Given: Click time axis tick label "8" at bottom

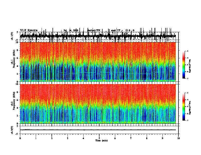Looking at the screenshot, I should pyautogui.click(x=147, y=138).
